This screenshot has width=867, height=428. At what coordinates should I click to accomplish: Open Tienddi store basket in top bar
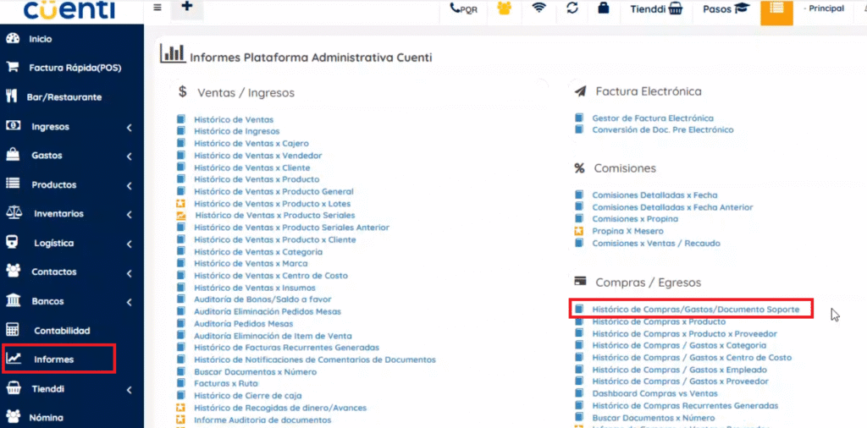(657, 9)
